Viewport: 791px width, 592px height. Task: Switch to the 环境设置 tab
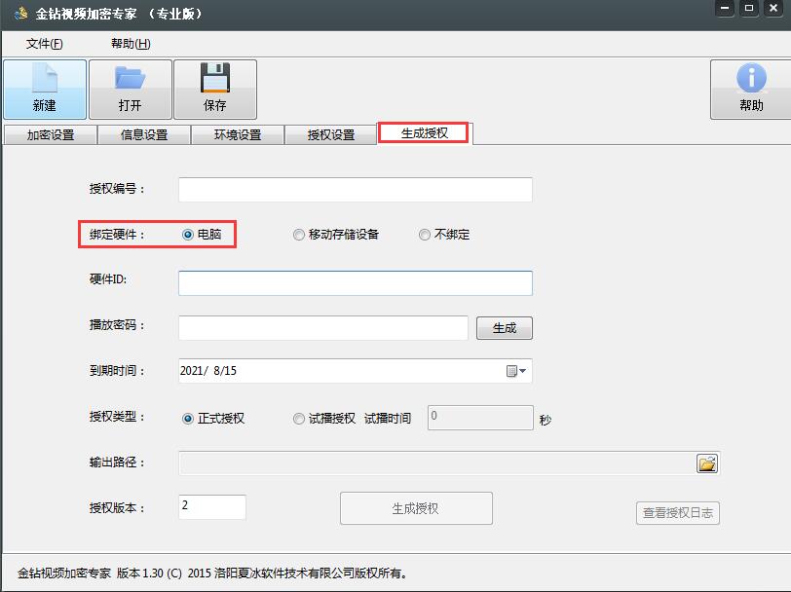(x=238, y=134)
